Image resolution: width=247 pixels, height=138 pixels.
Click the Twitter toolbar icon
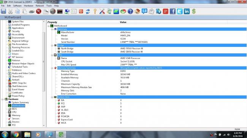[x=180, y=11]
